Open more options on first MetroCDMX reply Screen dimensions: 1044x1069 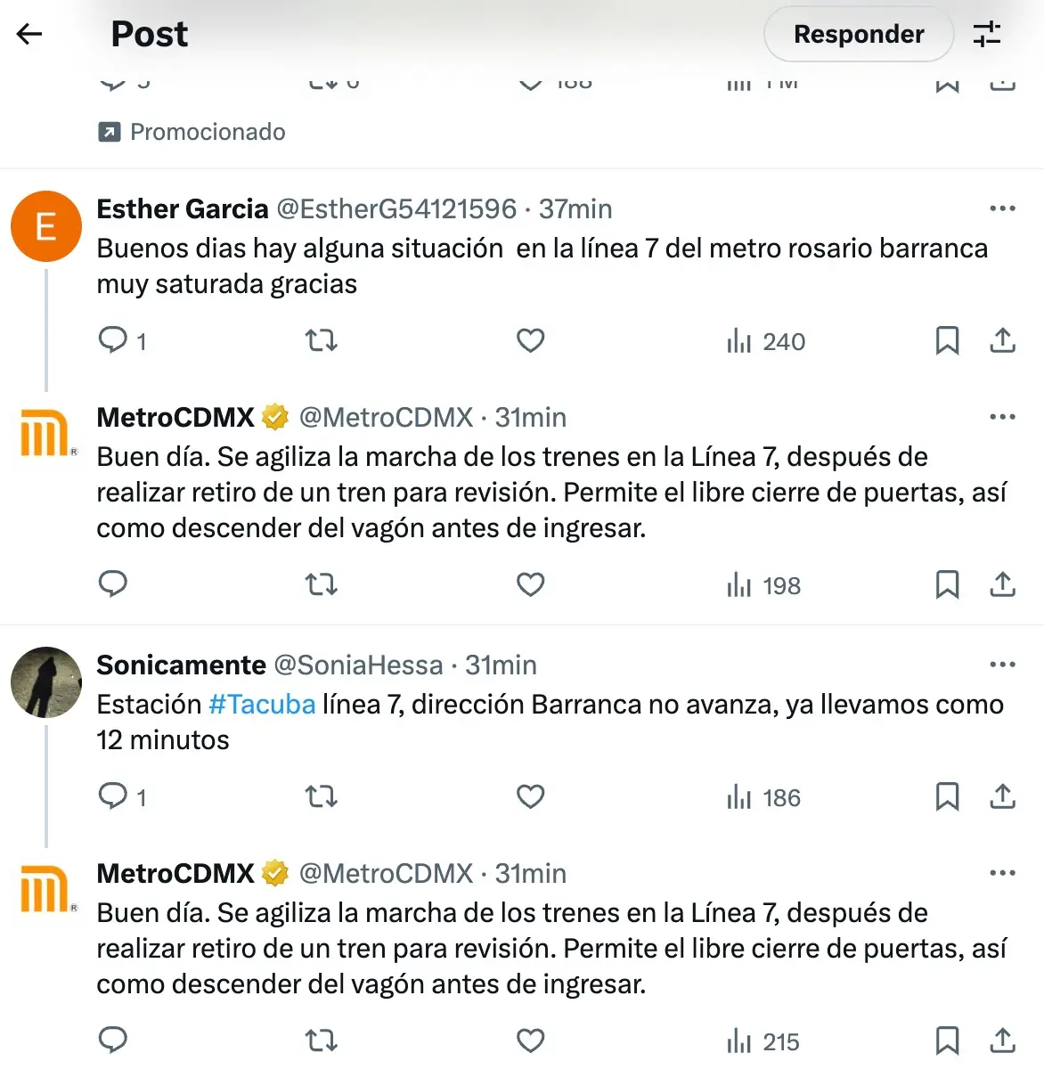coord(1002,417)
